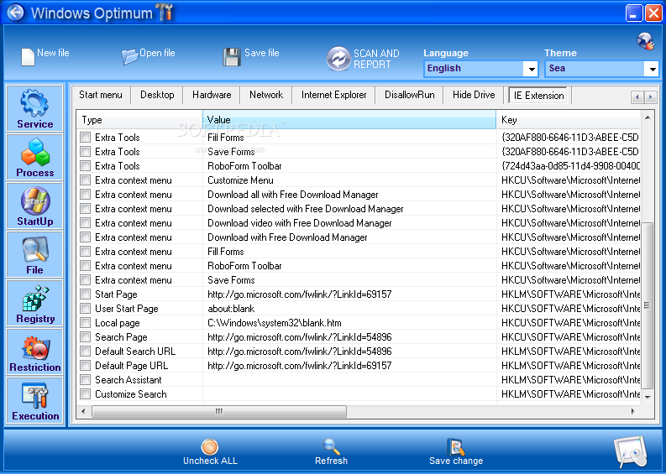Switch to the Start menu tab
The width and height of the screenshot is (666, 474).
tap(101, 95)
